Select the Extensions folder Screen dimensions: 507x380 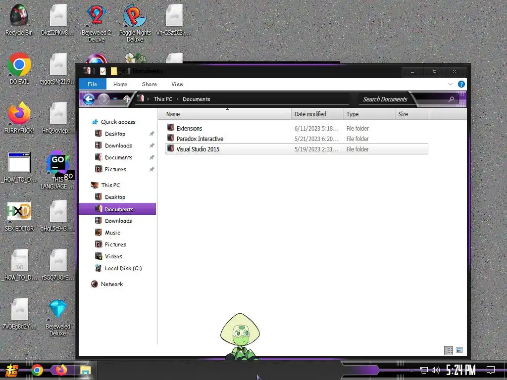click(x=296, y=128)
